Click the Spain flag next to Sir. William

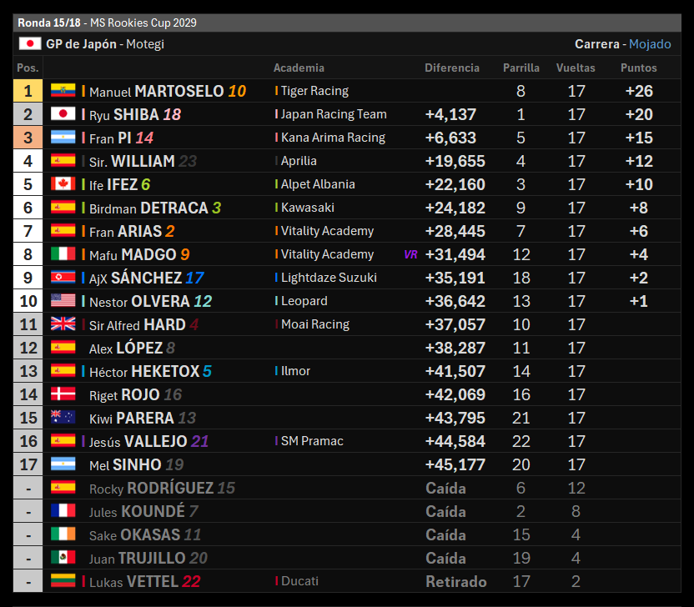point(63,160)
